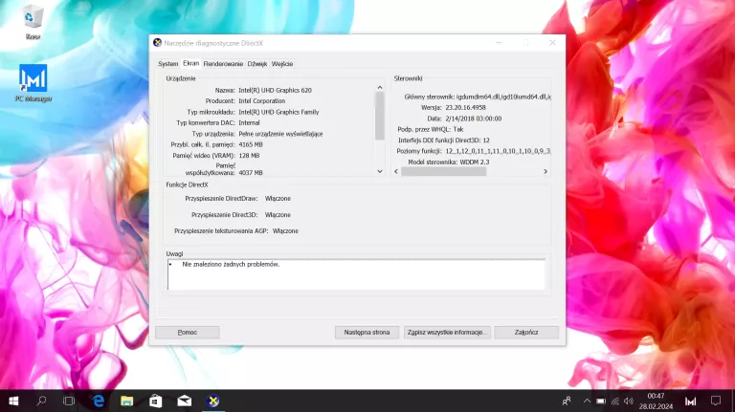Open taskbar search magnifier
735x412 pixels.
(x=41, y=401)
